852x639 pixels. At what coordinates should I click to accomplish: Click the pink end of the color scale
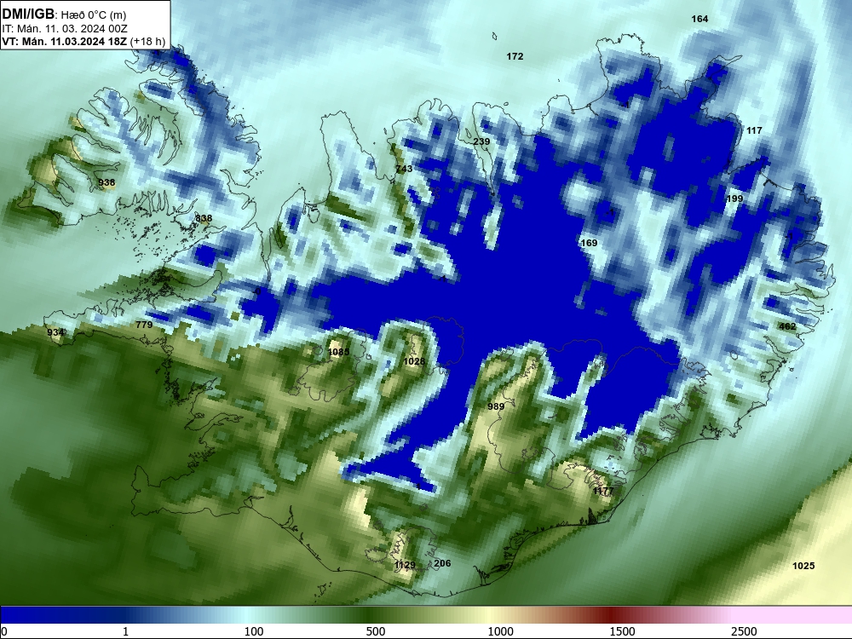[x=793, y=614]
